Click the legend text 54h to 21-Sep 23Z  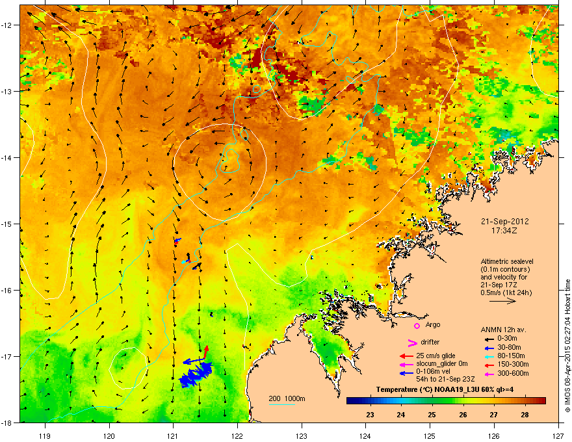[445, 379]
